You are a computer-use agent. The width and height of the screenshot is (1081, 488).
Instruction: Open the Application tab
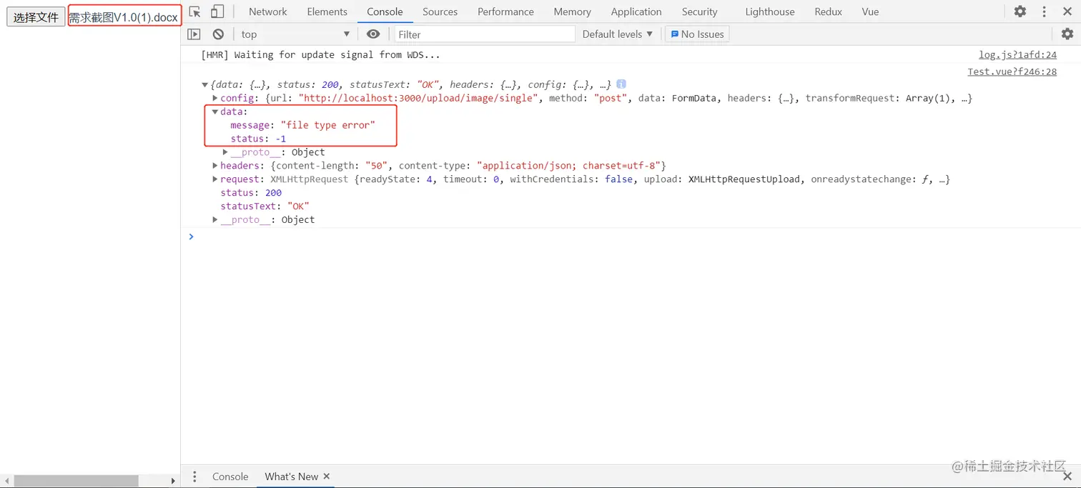pos(636,11)
